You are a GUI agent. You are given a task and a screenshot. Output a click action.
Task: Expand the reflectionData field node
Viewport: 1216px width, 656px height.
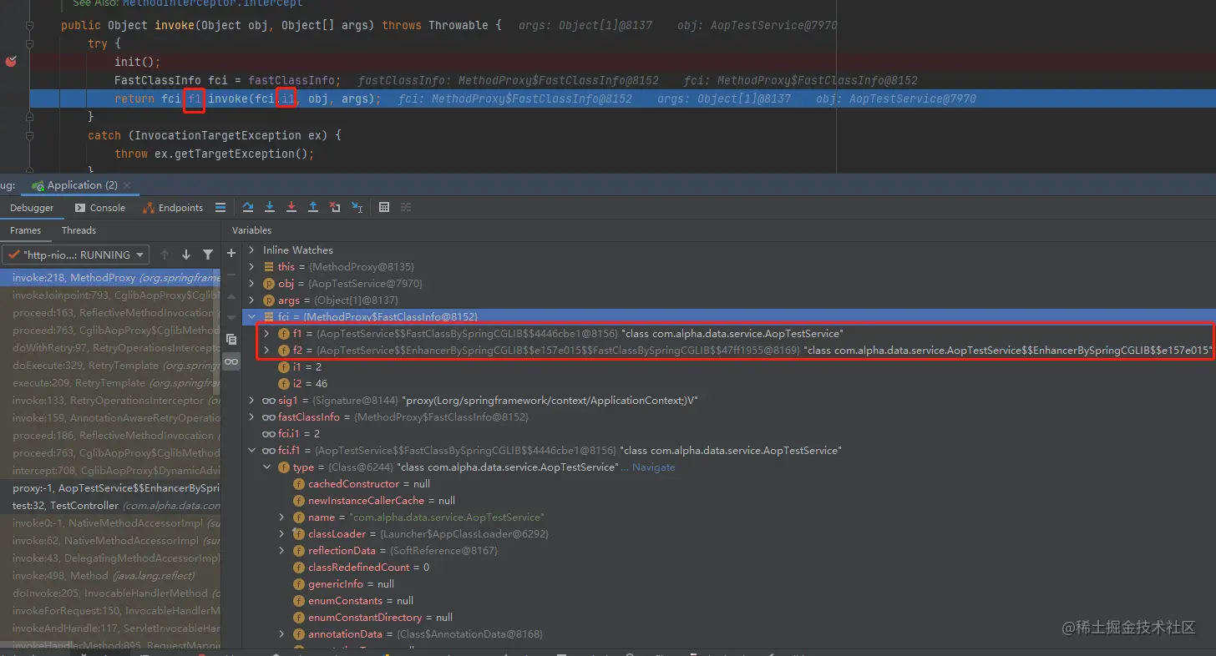tap(282, 551)
